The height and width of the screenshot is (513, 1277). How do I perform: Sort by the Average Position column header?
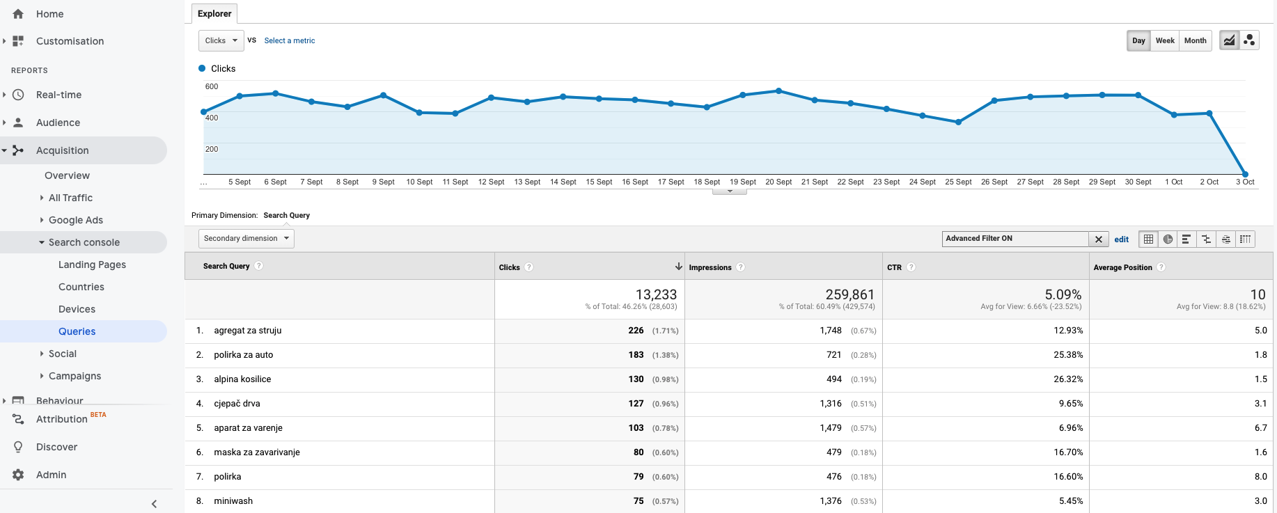coord(1122,267)
